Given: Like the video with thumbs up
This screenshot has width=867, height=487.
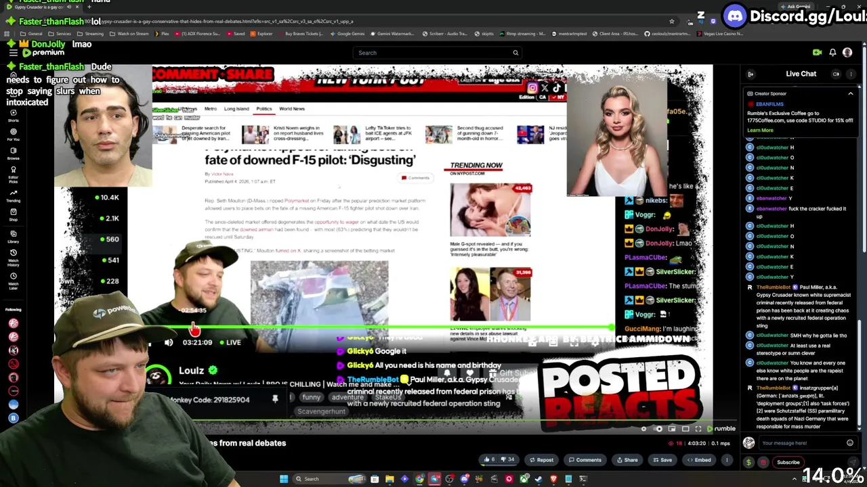Looking at the screenshot, I should tap(490, 460).
